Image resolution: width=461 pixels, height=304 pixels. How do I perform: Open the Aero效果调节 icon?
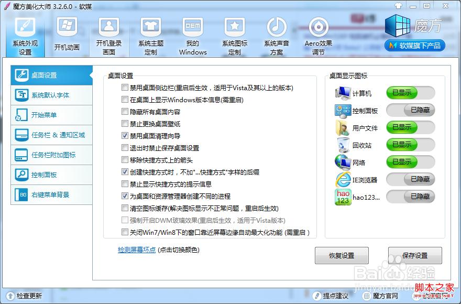319,27
